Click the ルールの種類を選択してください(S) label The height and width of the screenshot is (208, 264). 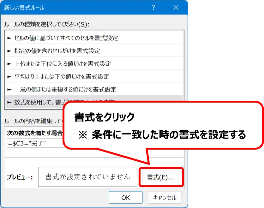pos(46,24)
